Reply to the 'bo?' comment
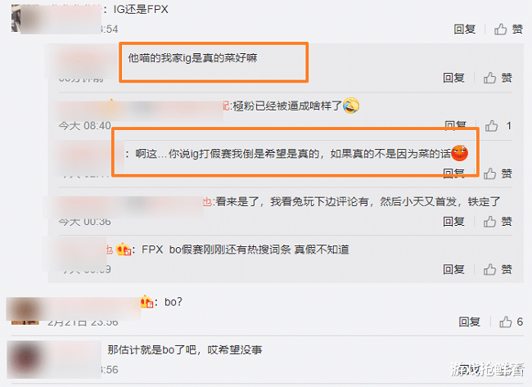The height and width of the screenshot is (387, 532). tap(469, 322)
